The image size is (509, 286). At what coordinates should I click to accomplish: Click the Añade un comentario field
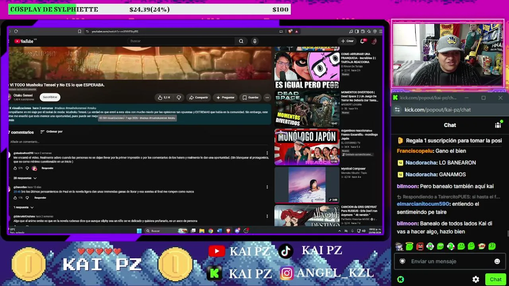(139, 142)
